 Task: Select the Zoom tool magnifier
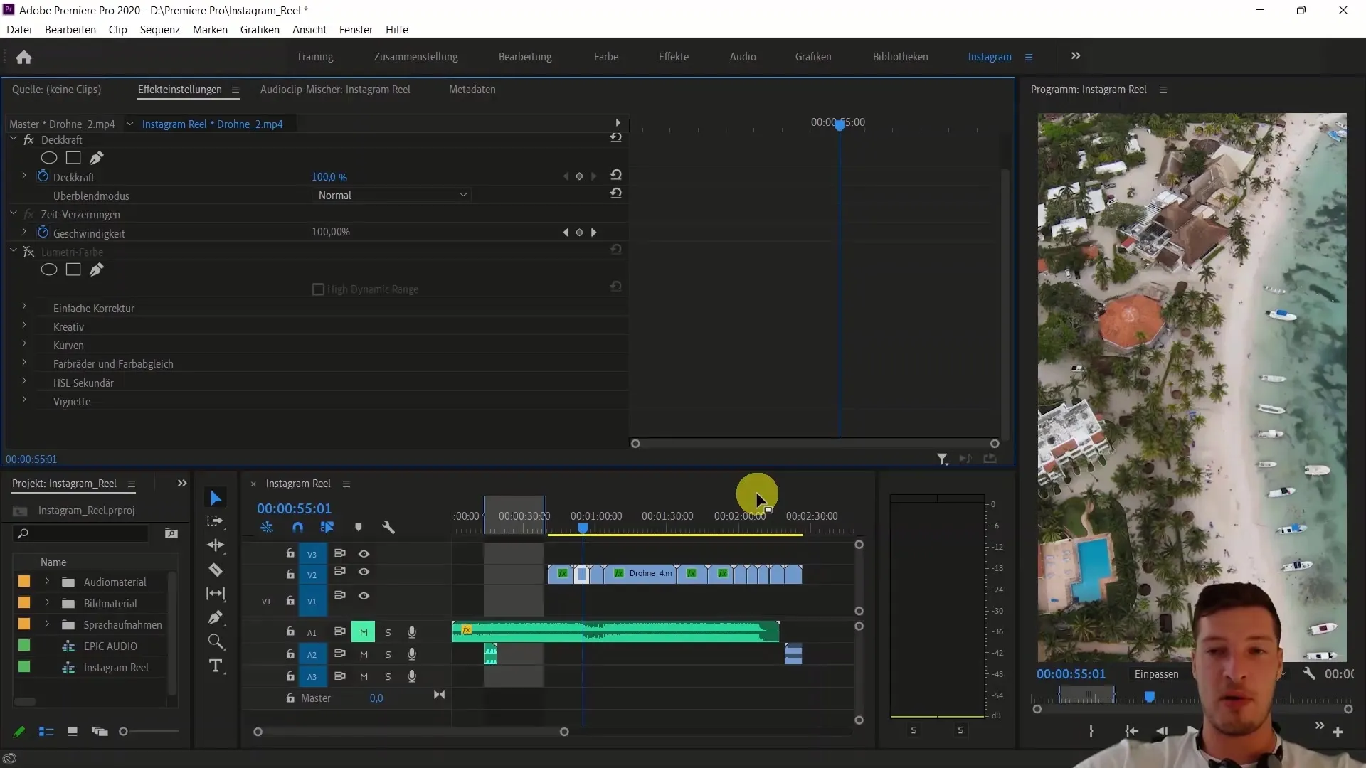tap(216, 642)
